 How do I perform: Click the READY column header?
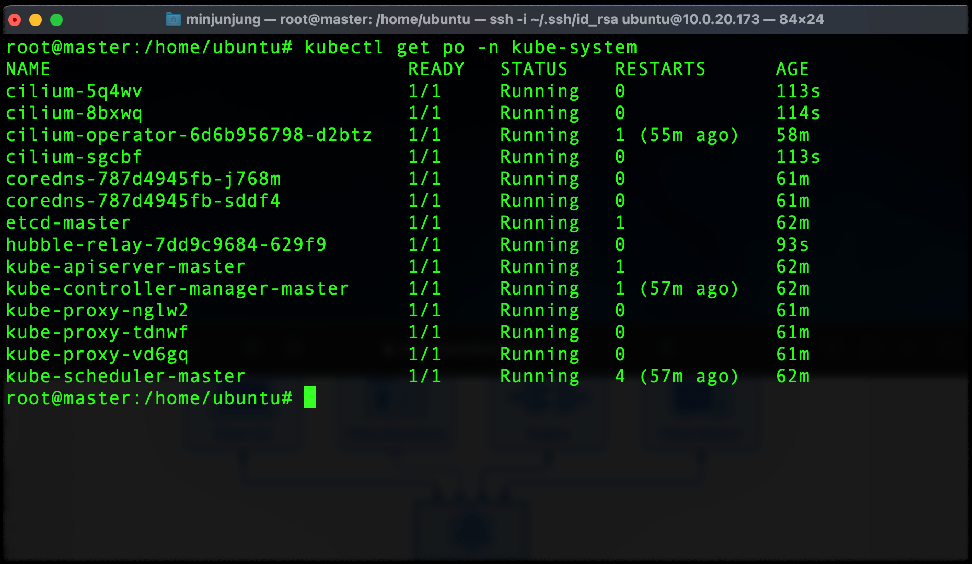(436, 69)
